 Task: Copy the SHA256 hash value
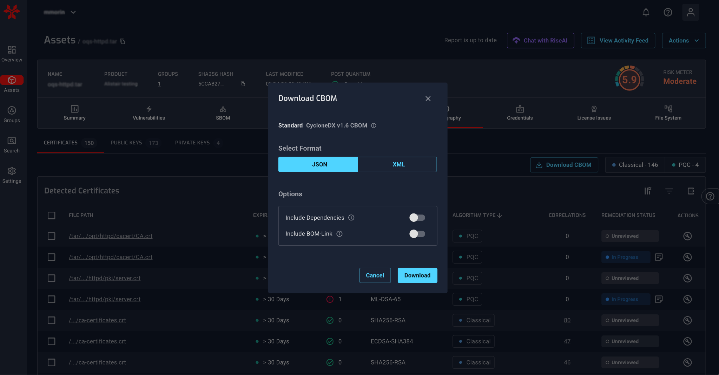pyautogui.click(x=243, y=84)
